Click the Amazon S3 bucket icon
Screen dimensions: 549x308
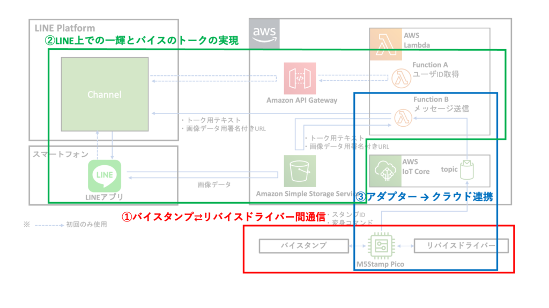pos(300,171)
